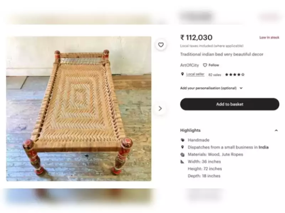Select the next-image arrow on the product photo
285x213 pixels.
click(x=160, y=108)
